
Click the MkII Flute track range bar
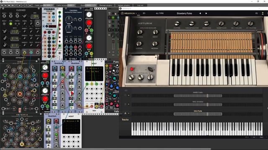[x=198, y=114]
